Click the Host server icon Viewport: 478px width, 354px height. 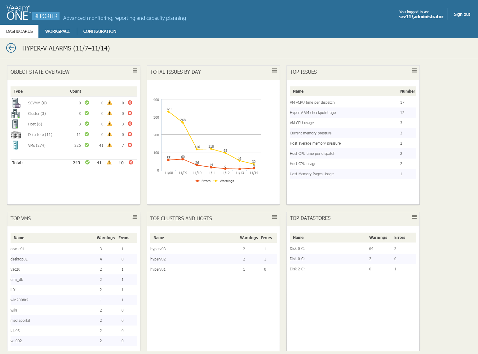click(x=15, y=124)
